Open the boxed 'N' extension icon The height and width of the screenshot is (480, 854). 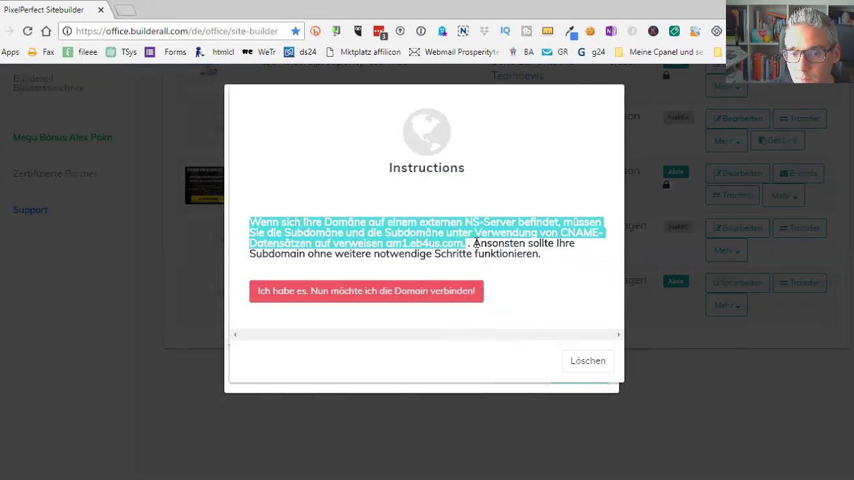463,31
